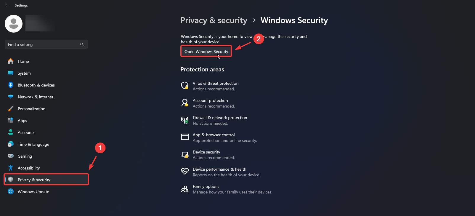Type in the Find a setting box
The width and height of the screenshot is (475, 216).
[43, 44]
